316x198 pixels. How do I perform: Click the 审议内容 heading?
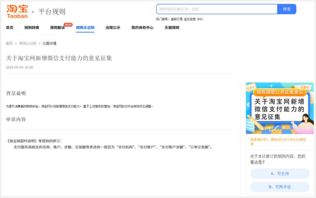[16, 119]
